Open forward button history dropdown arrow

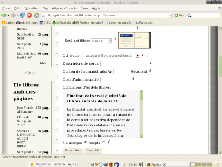[18, 15]
